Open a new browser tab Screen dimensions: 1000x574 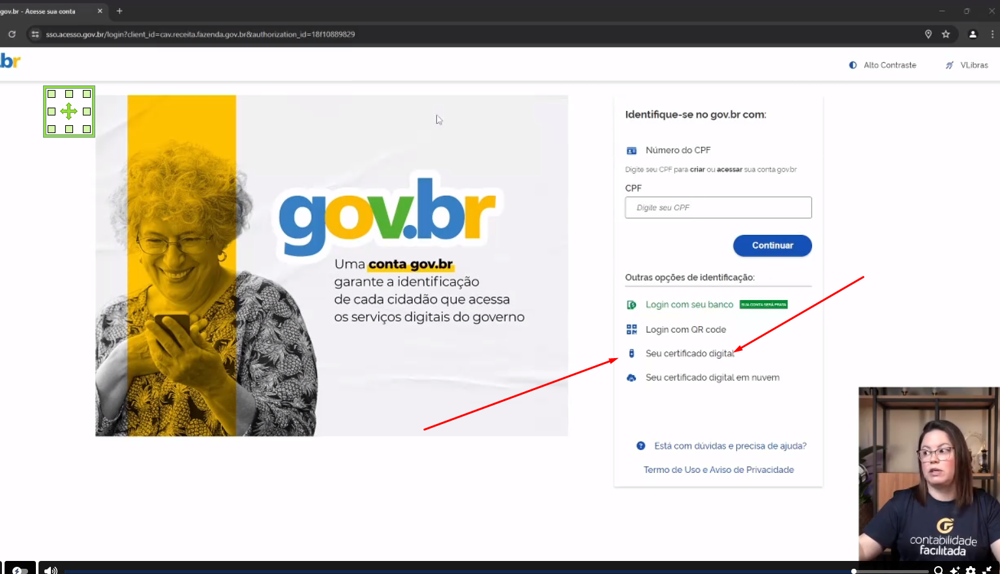(x=119, y=11)
